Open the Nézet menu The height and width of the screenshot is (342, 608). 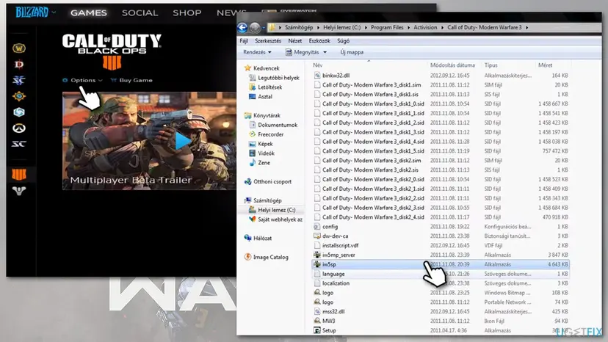pyautogui.click(x=294, y=40)
